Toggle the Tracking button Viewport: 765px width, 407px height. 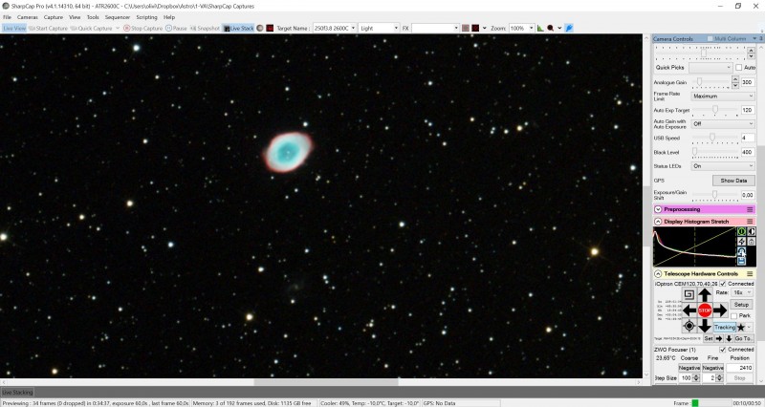[725, 327]
